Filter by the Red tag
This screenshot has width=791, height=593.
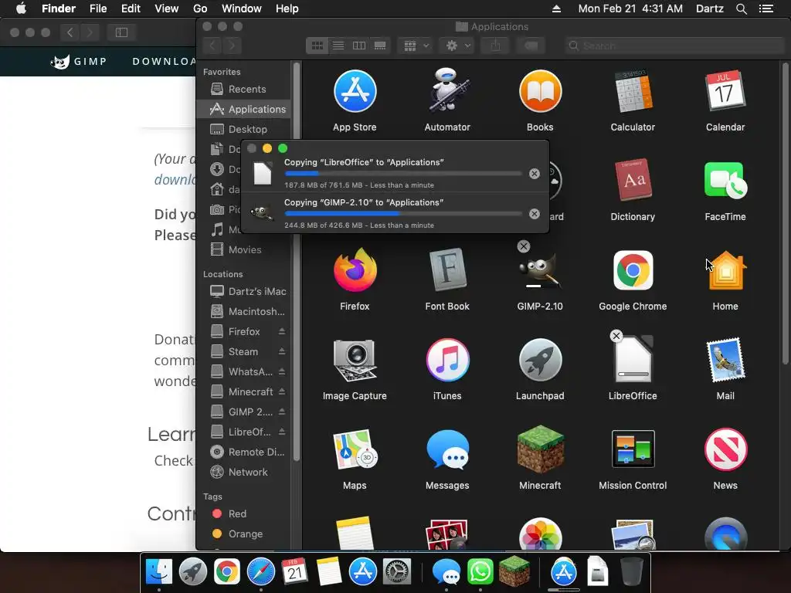243,513
